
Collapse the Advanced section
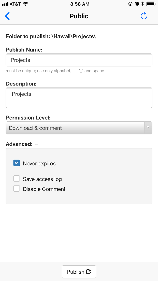tap(36, 144)
